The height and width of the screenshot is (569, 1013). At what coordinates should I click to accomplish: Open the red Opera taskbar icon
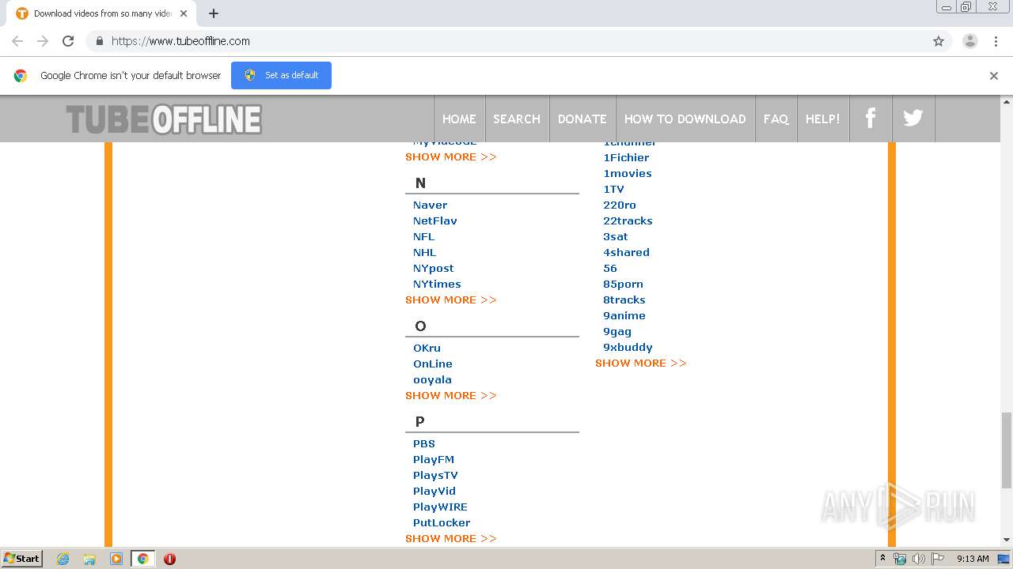[169, 559]
